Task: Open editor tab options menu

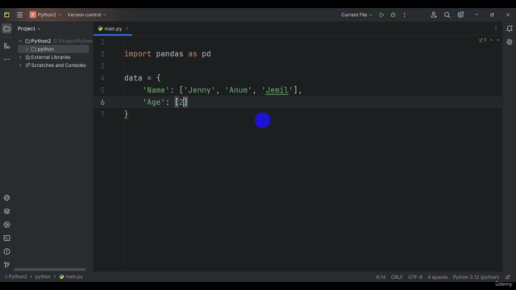Action: click(496, 29)
